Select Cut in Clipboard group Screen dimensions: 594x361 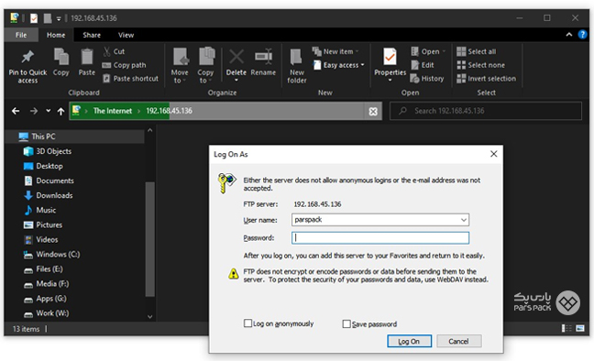114,51
